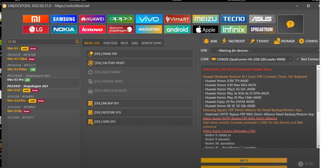This screenshot has height=168, width=321.
Task: Click the [EDL] UNLOCK BLOADER button
Action: point(139,91)
